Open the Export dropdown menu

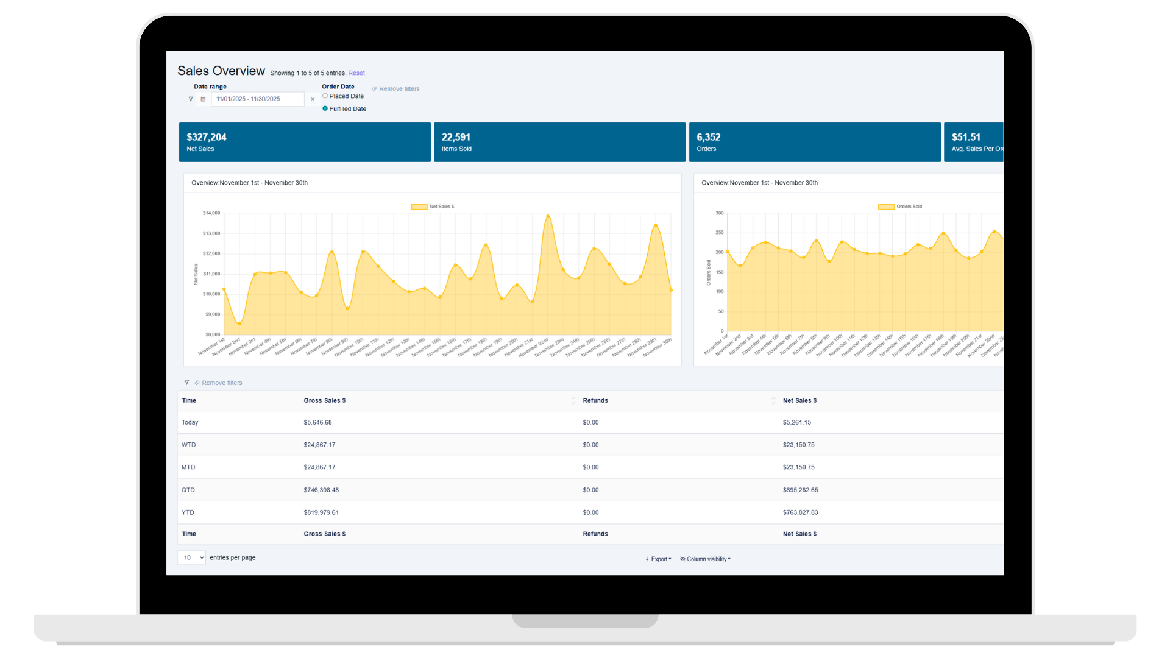click(x=658, y=559)
